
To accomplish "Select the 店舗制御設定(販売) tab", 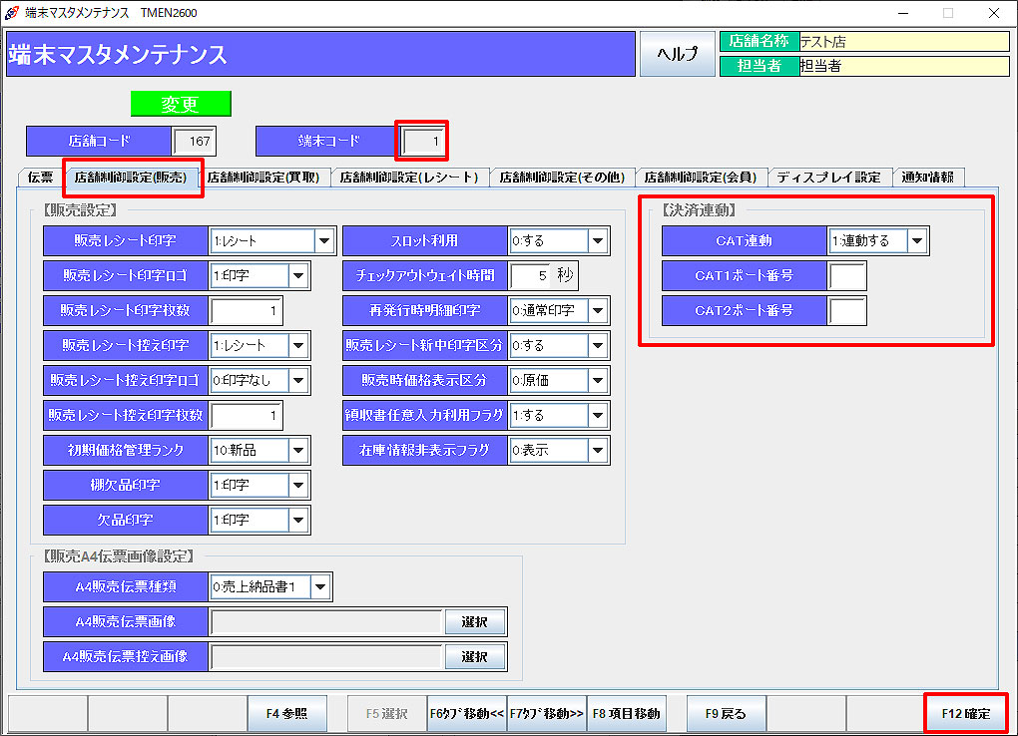I will tap(131, 178).
